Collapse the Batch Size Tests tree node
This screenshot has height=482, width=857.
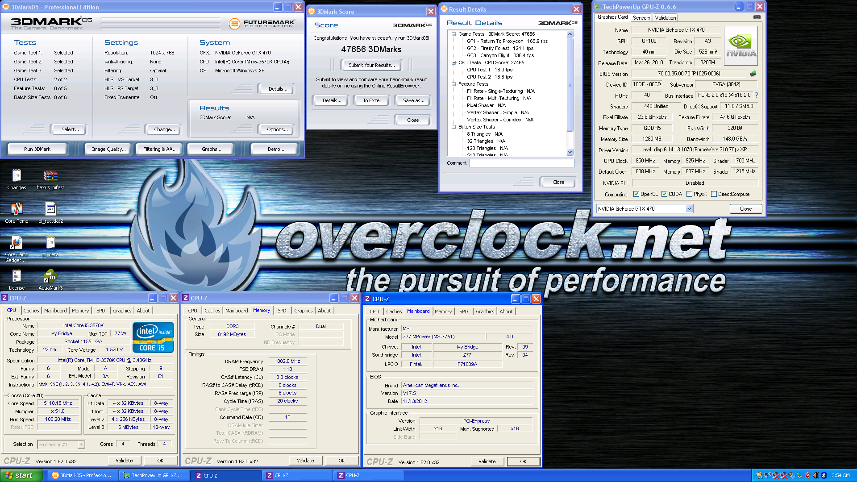[453, 127]
